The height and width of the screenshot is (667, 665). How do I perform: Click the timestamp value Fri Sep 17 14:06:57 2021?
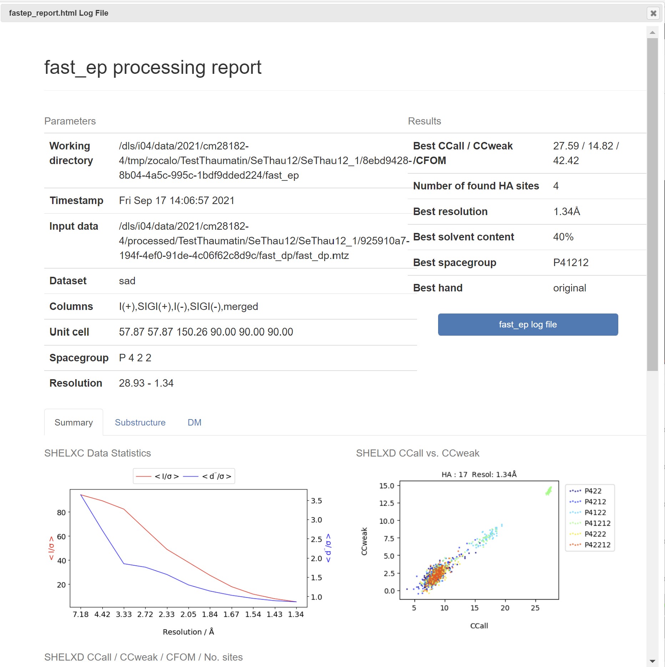coord(177,200)
